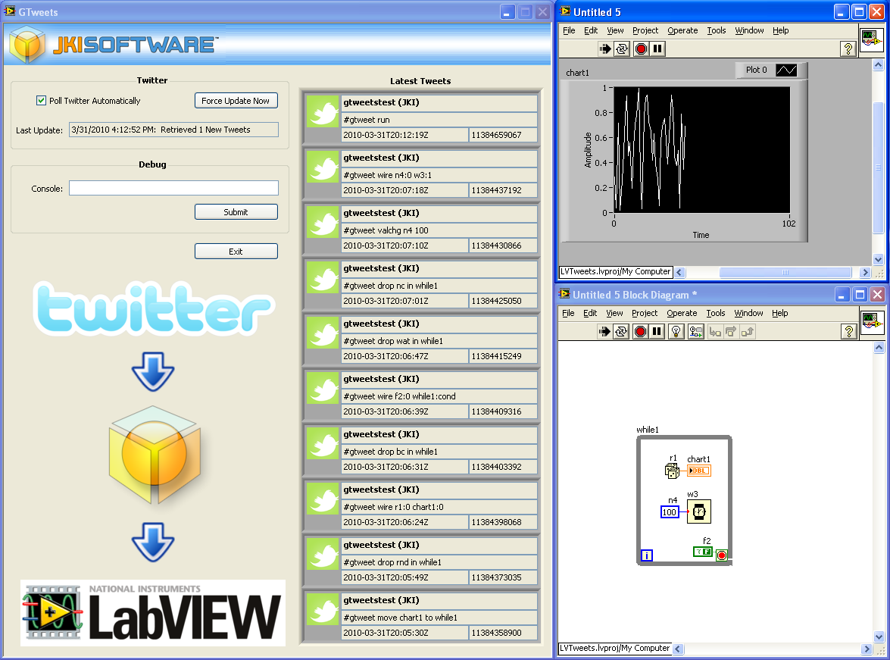Click the 'LVTweets.lvproj/My Computer' label in Block Diagram

click(x=615, y=648)
